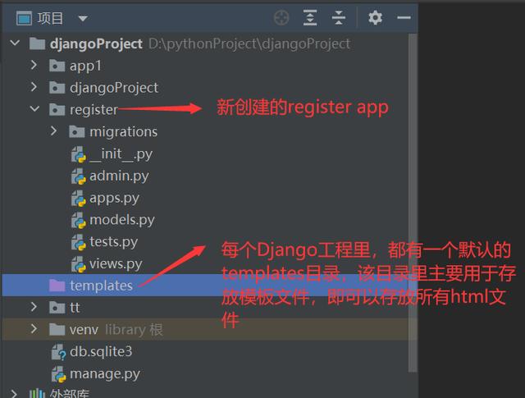Image resolution: width=525 pixels, height=398 pixels.
Task: Select the tt folder name
Action: coord(75,307)
